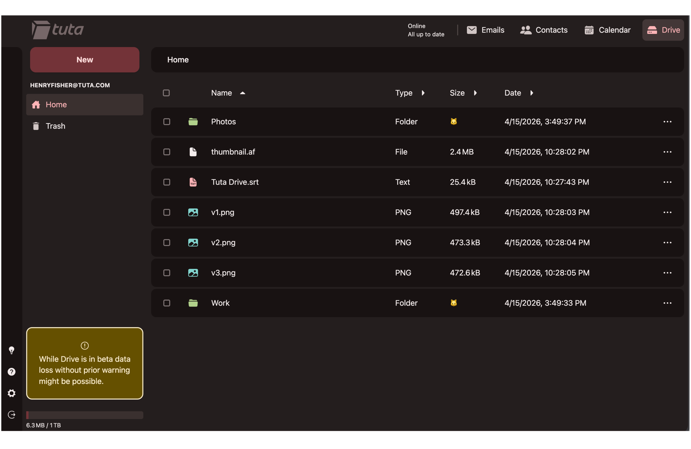Sort by Date column arrow

coord(532,93)
